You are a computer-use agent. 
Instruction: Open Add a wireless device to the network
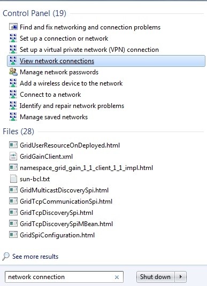(71, 83)
